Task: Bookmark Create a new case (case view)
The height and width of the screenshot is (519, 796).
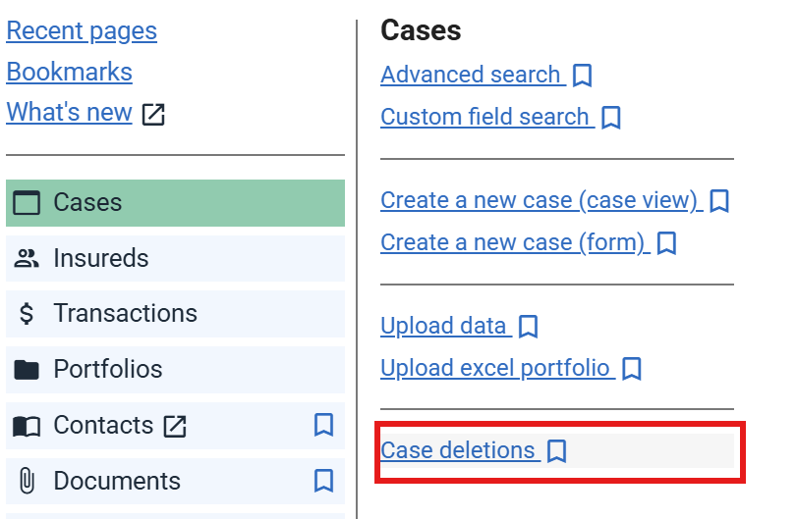Action: [719, 201]
